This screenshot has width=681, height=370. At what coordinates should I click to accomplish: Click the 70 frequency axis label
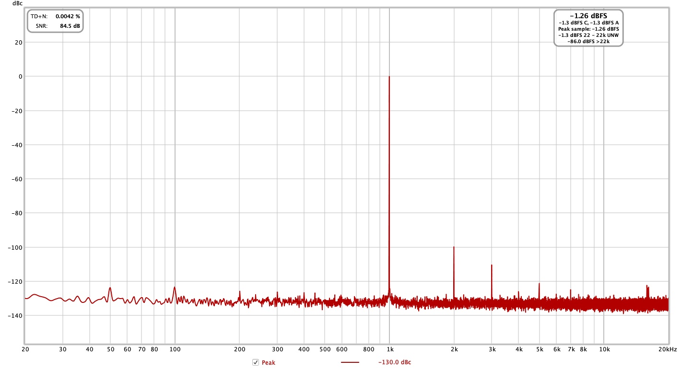(141, 350)
